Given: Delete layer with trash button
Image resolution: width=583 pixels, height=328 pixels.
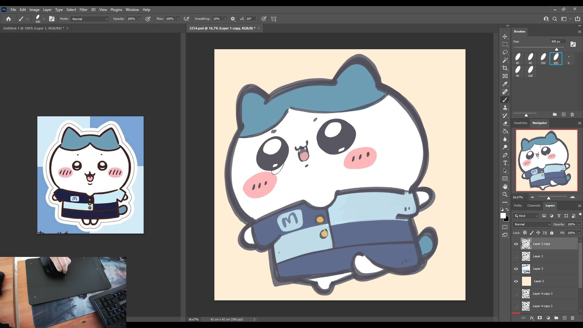Looking at the screenshot, I should click(573, 318).
